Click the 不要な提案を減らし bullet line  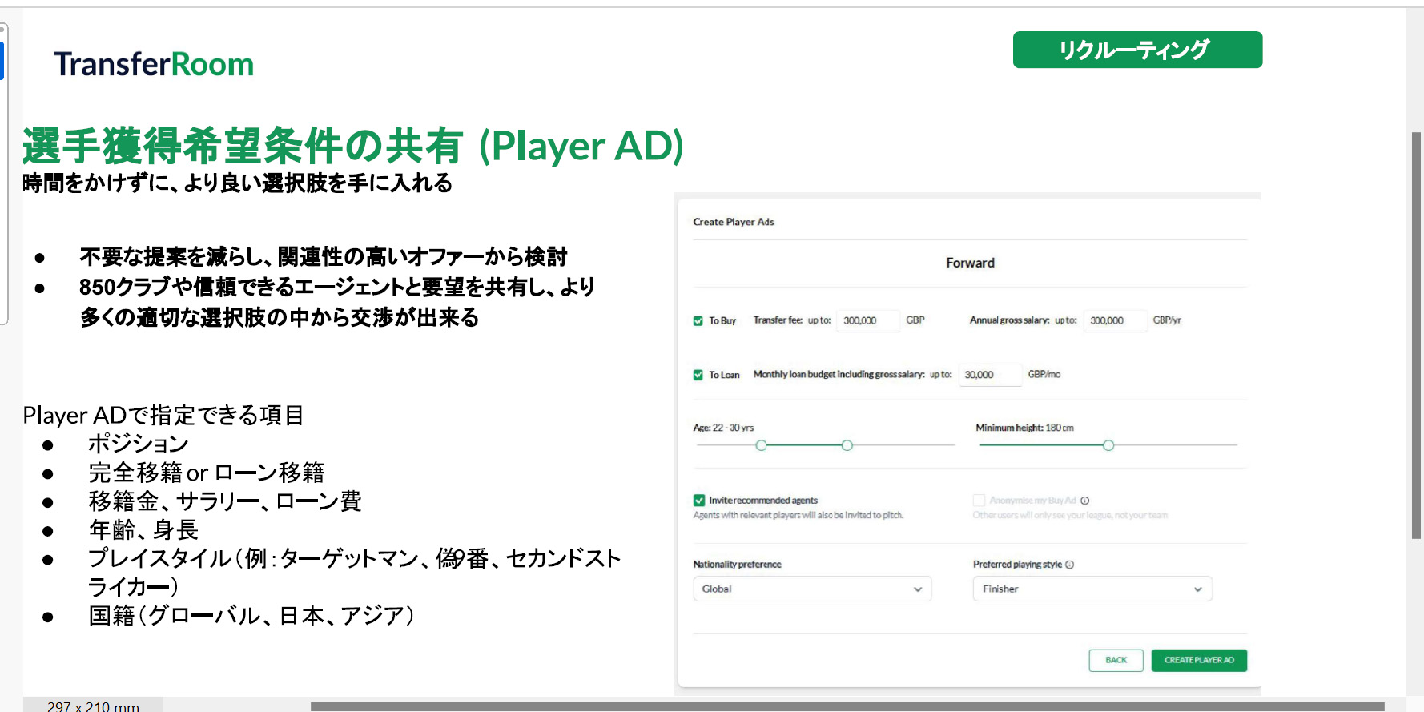click(324, 257)
